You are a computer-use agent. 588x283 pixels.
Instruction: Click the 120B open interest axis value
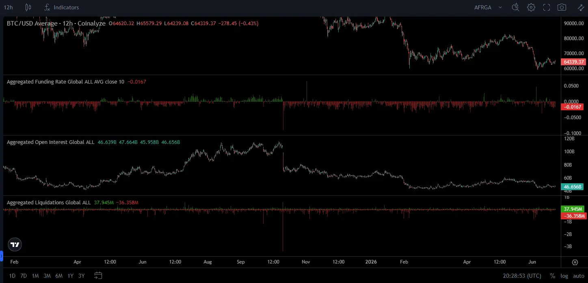pyautogui.click(x=569, y=139)
